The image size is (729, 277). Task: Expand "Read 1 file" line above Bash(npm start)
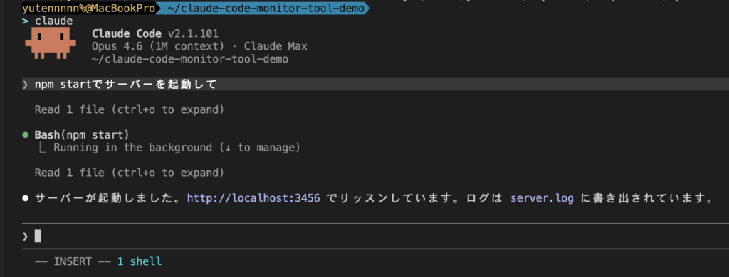pos(130,109)
